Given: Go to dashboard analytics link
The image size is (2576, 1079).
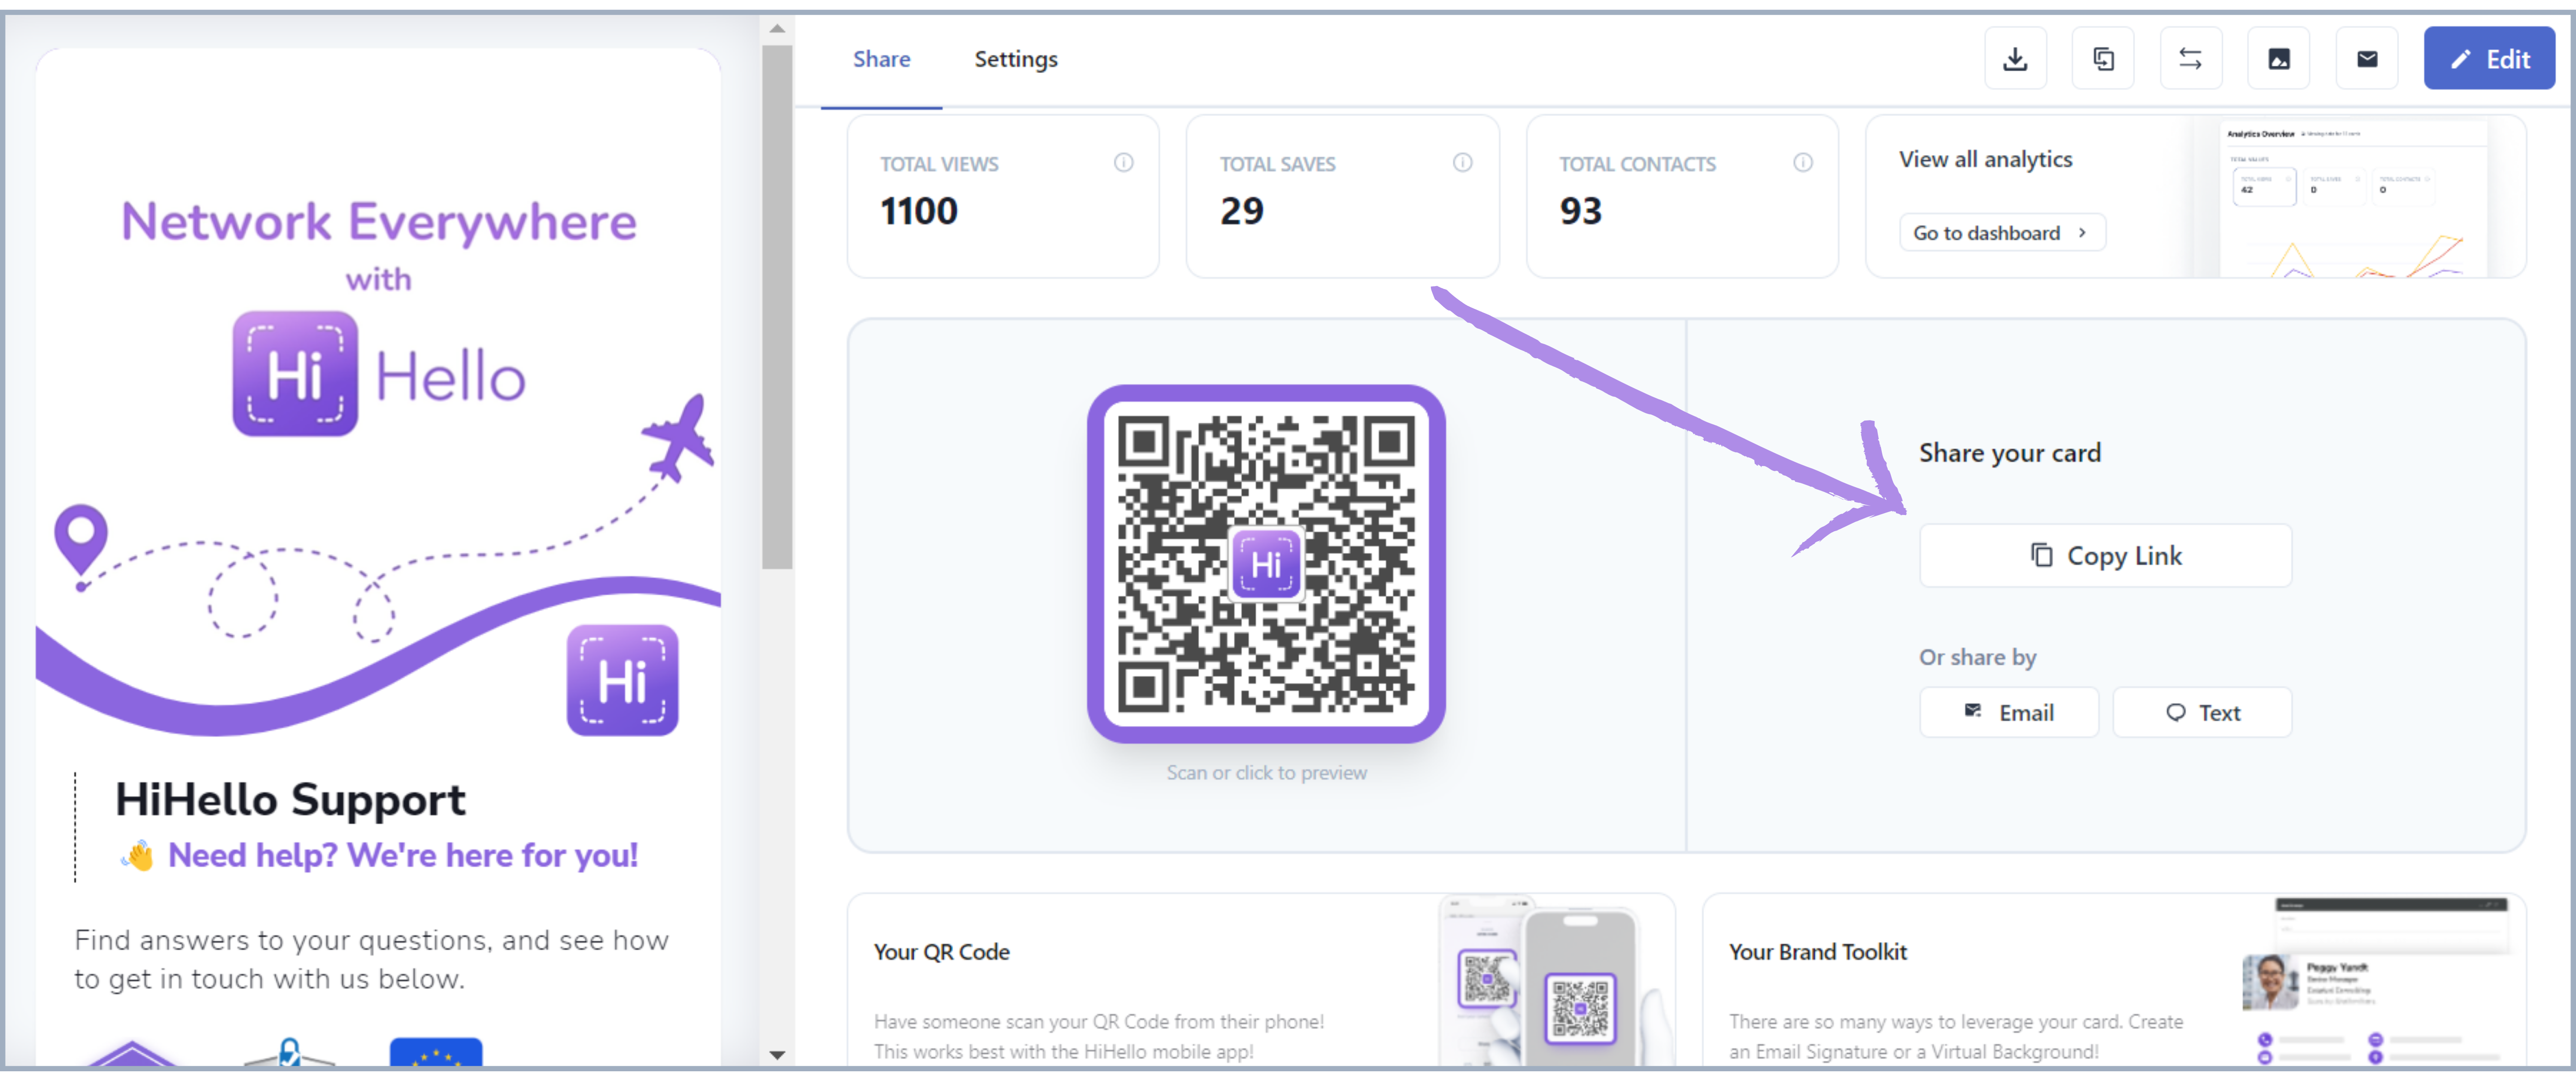Looking at the screenshot, I should (x=2001, y=232).
